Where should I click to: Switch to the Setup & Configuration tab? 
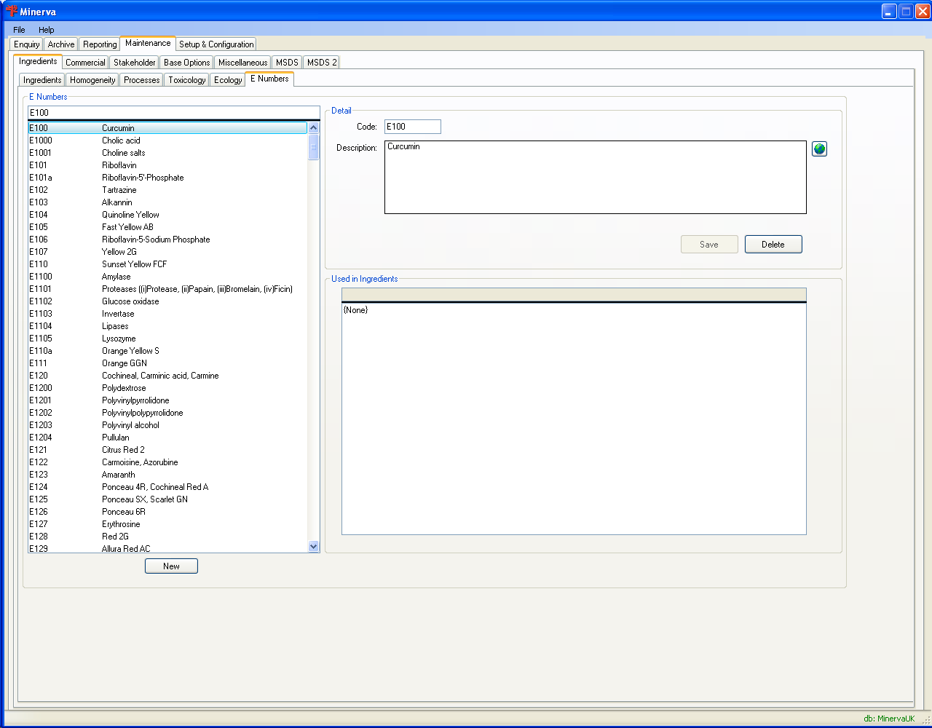(216, 44)
